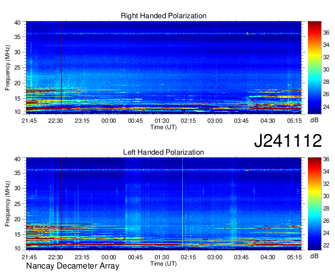
Task: Select the J241112 observation label
Action: click(x=288, y=140)
